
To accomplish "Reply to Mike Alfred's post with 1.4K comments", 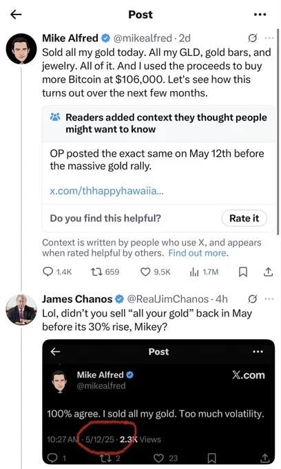I will [57, 272].
